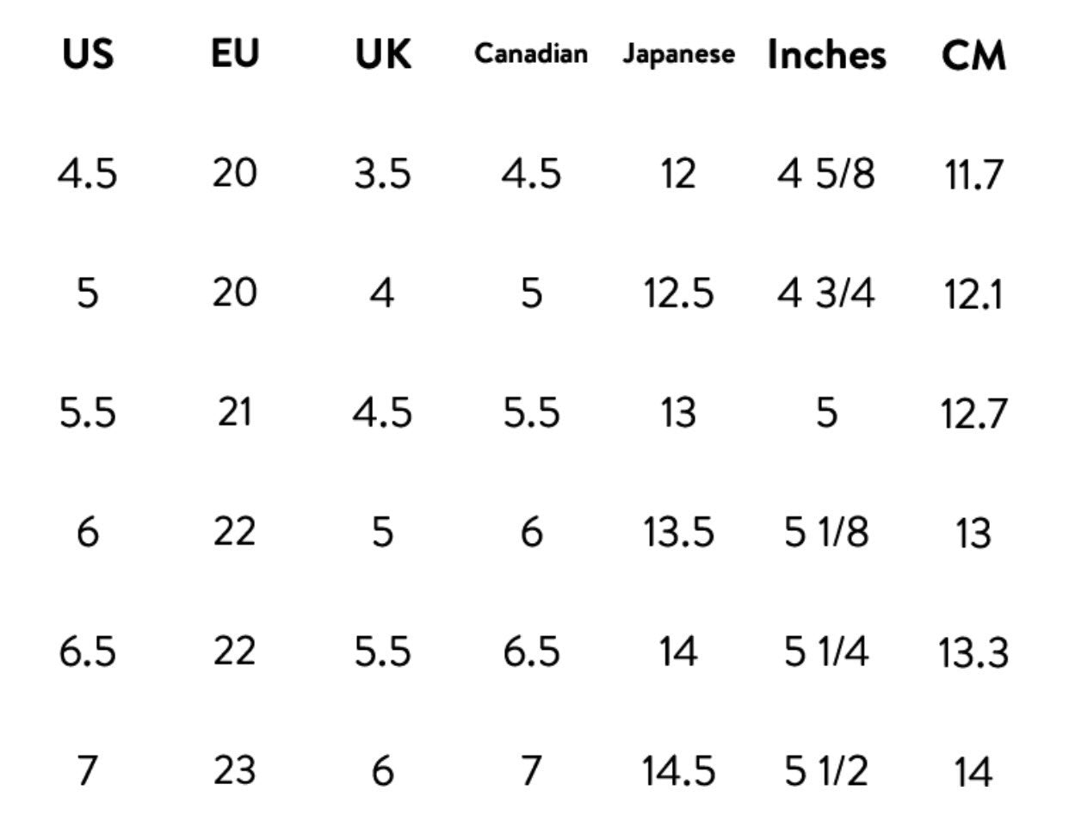The height and width of the screenshot is (840, 1069).
Task: Click the US column header
Action: (88, 54)
